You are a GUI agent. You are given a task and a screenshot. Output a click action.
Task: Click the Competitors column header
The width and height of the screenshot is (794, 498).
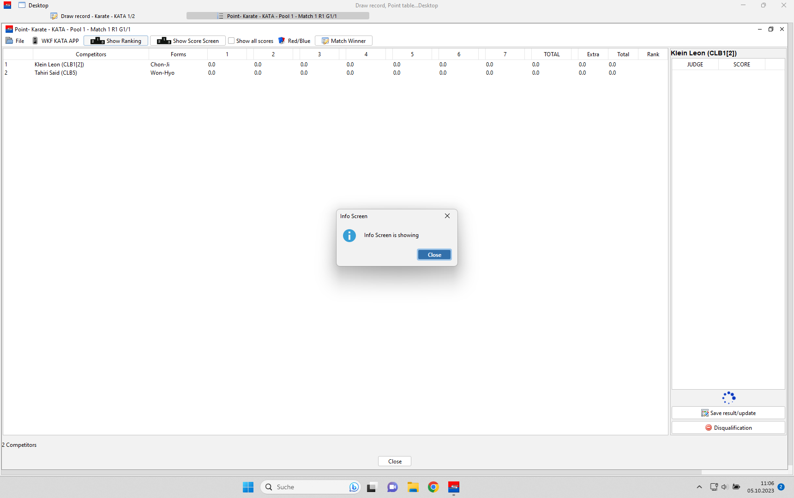pyautogui.click(x=91, y=54)
